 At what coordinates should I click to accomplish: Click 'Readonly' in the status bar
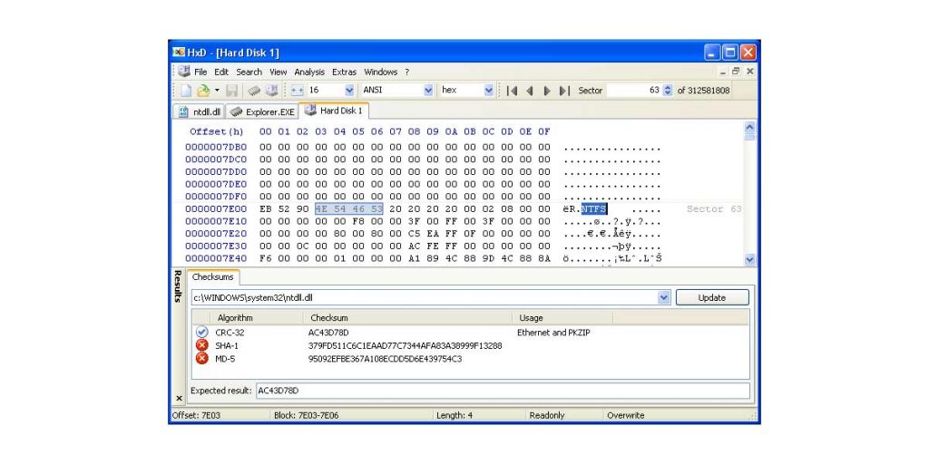click(547, 415)
